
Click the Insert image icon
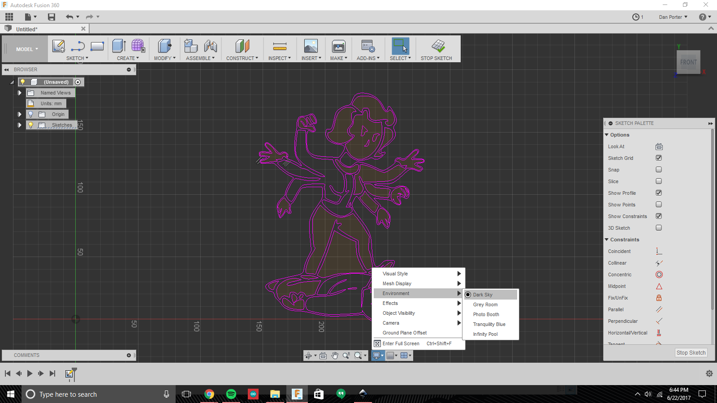[x=311, y=46]
